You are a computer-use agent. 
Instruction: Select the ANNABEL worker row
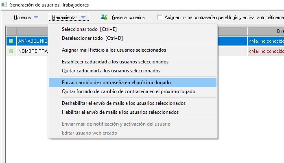33,41
